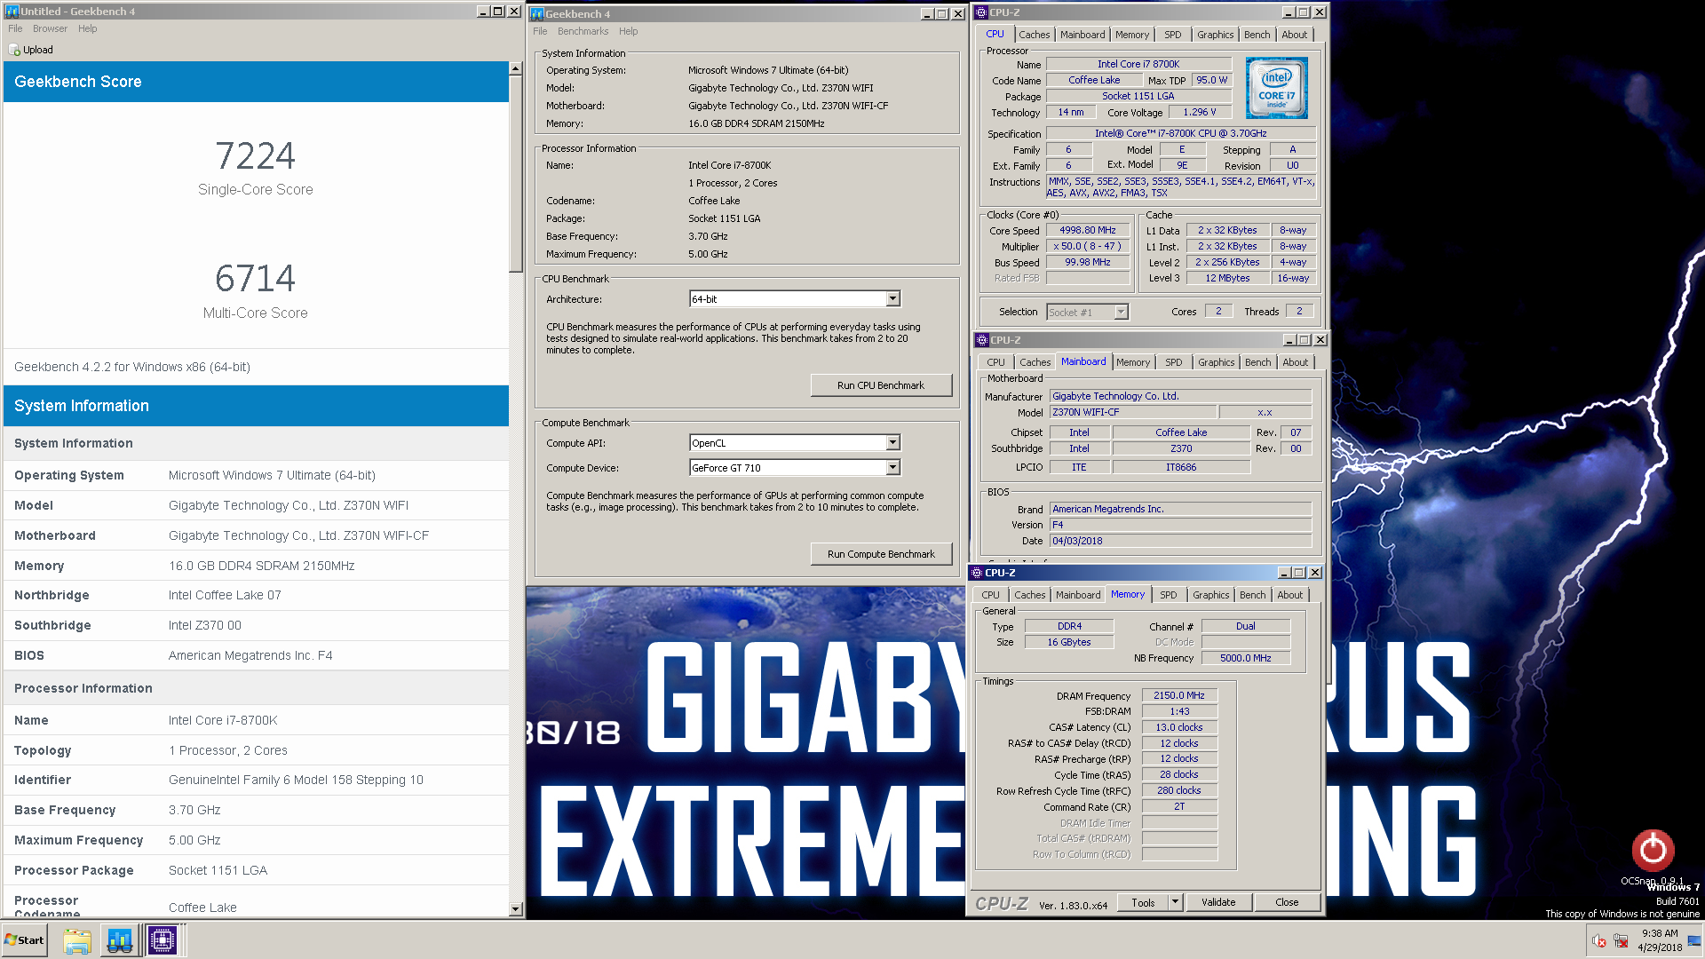Screen dimensions: 1705x959
Task: Select Bench tab in bottom Memory CPU-Z window
Action: click(x=1253, y=595)
